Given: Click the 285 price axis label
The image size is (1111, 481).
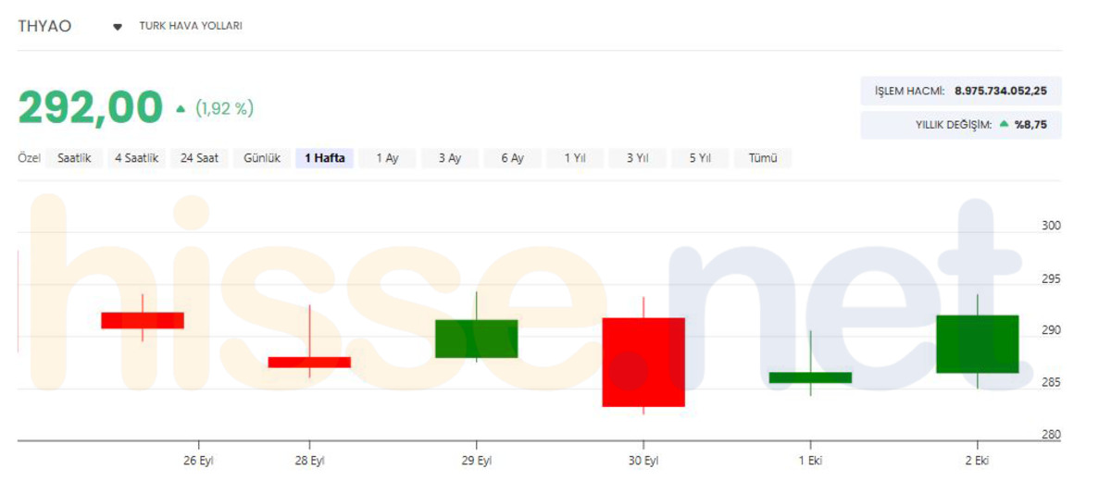Looking at the screenshot, I should coord(1051,382).
